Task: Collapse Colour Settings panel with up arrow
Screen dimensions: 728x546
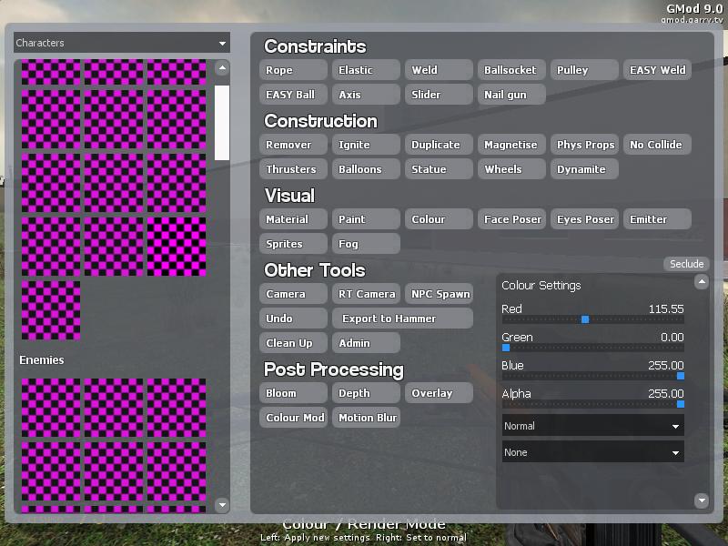Action: tap(701, 283)
